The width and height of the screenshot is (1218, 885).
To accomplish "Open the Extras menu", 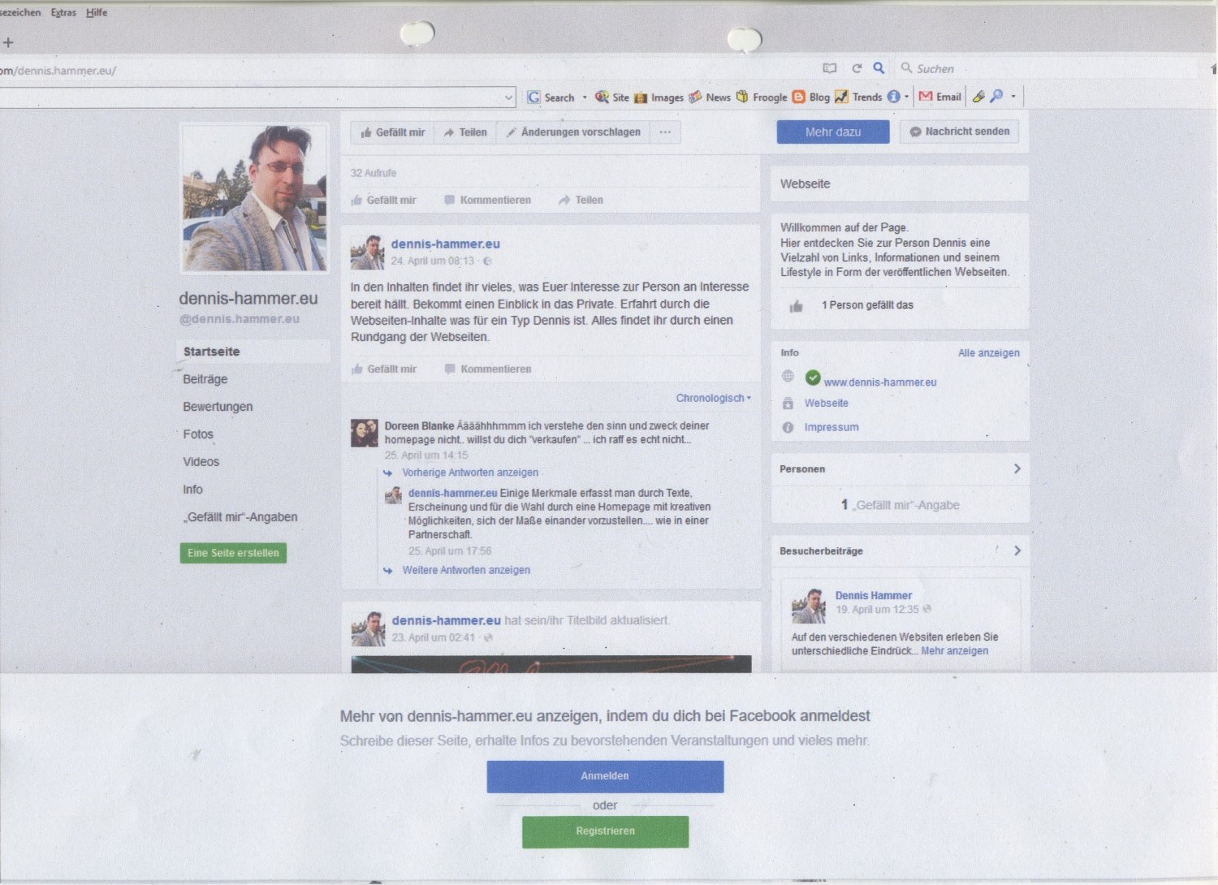I will coord(63,12).
